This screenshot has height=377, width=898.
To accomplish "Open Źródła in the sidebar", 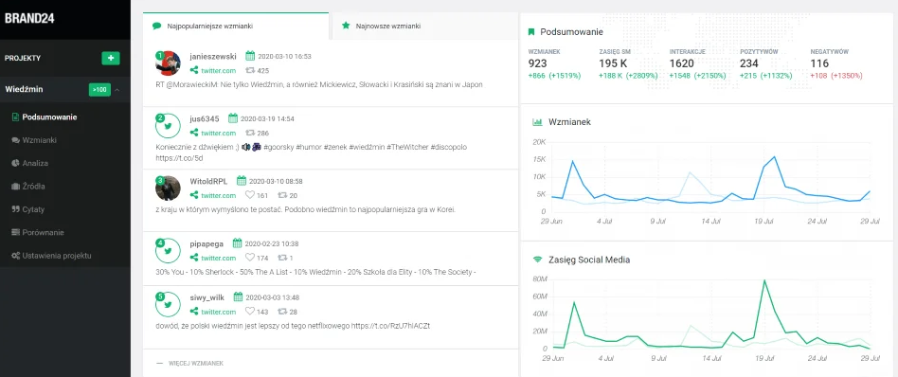I will [x=28, y=187].
